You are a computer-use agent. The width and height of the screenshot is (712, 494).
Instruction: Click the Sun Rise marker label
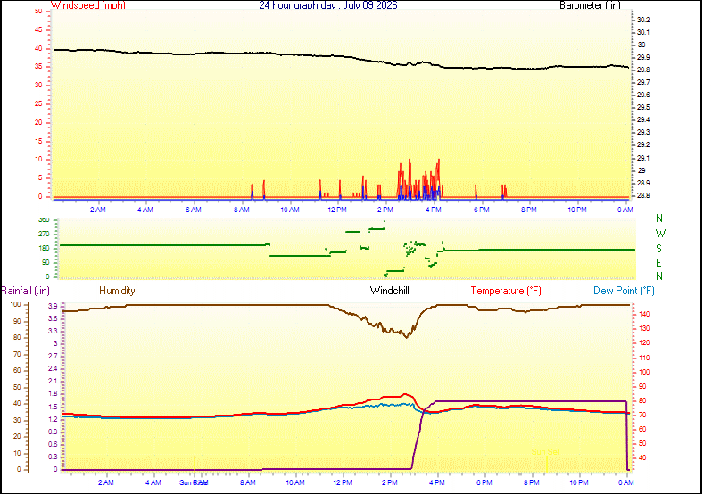click(194, 482)
